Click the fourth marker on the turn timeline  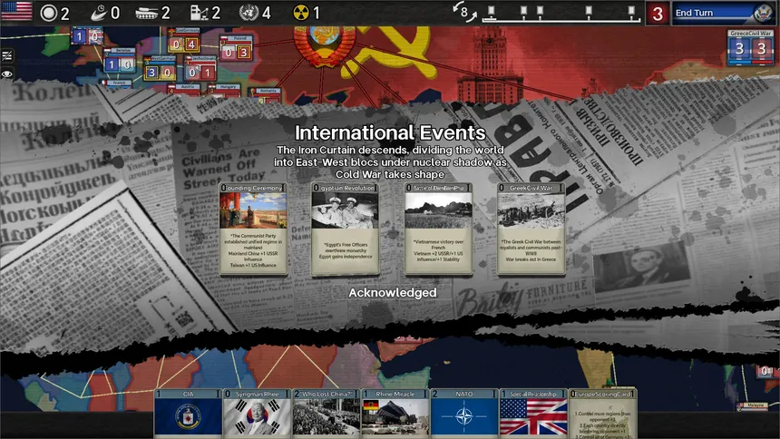coord(589,11)
